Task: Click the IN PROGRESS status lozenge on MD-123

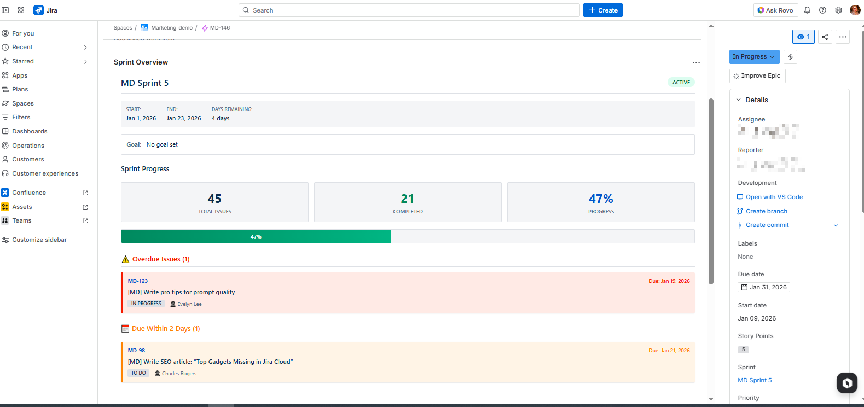Action: [x=146, y=304]
